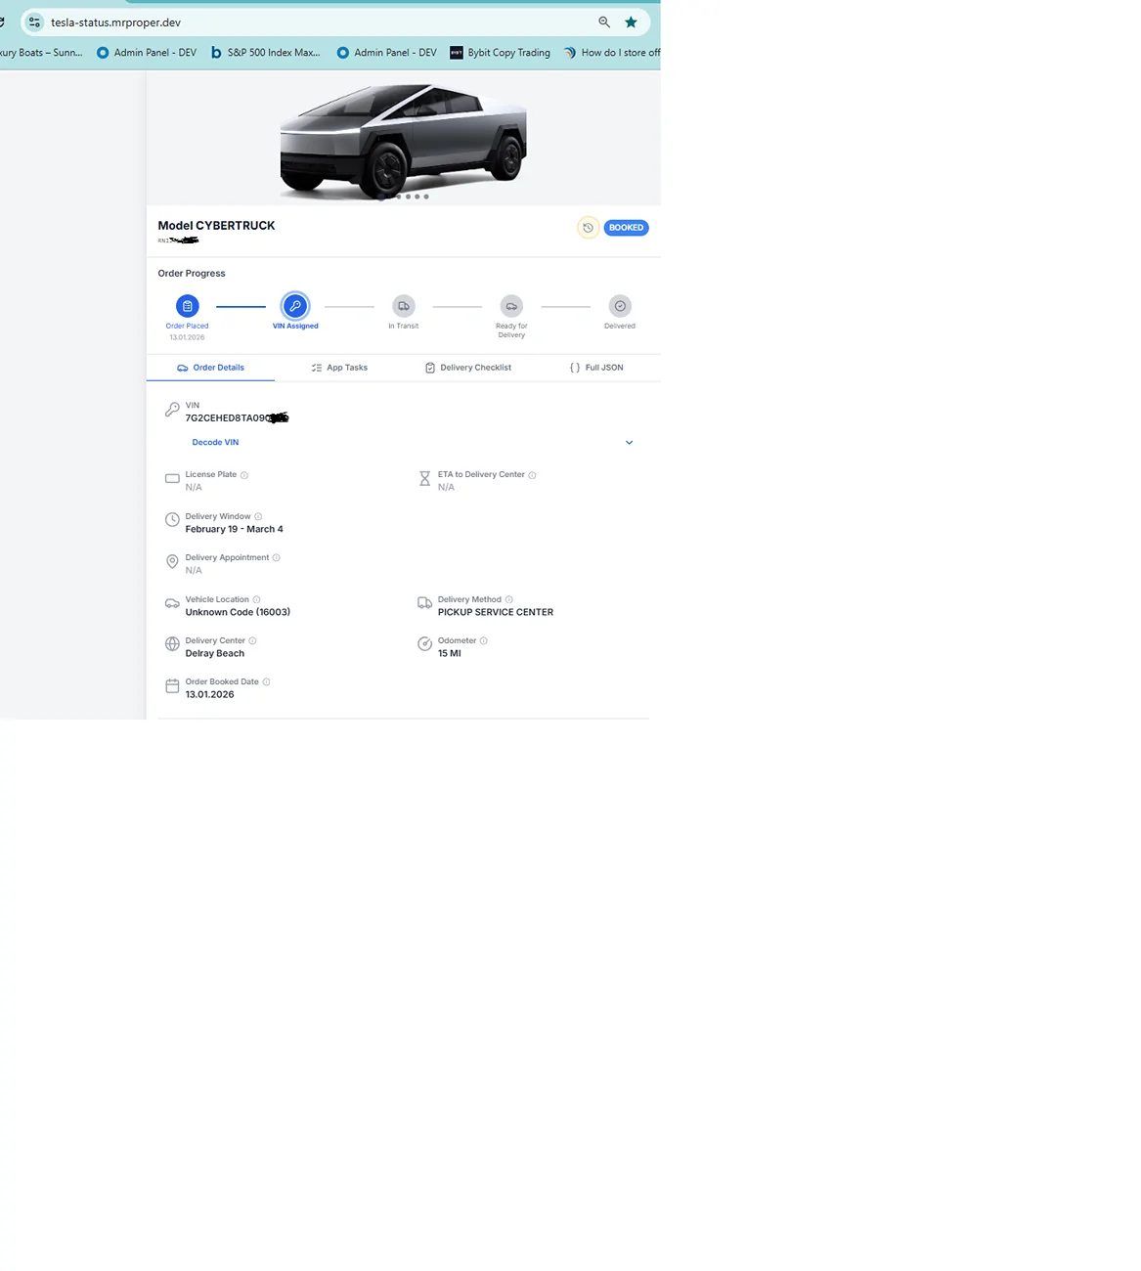The width and height of the screenshot is (1141, 1271).
Task: Click the BOOKED status badge
Action: 626,228
